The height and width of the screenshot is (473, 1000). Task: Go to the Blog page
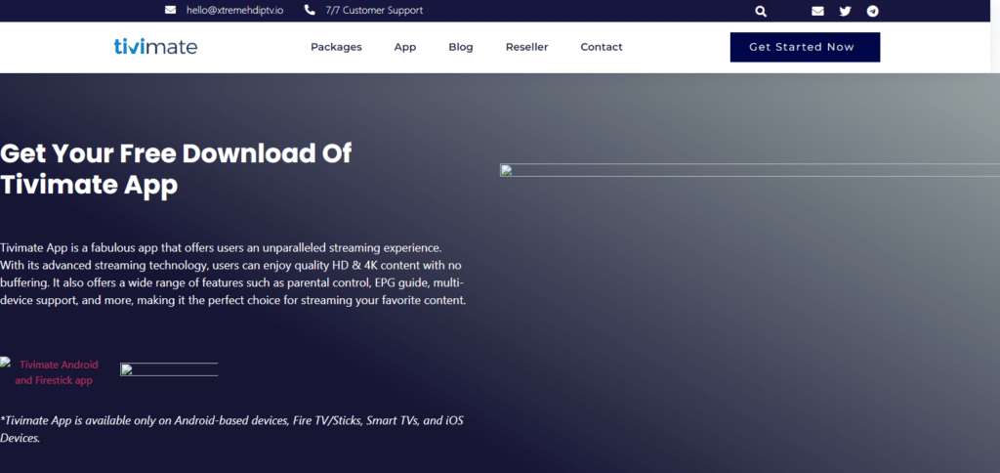point(461,47)
